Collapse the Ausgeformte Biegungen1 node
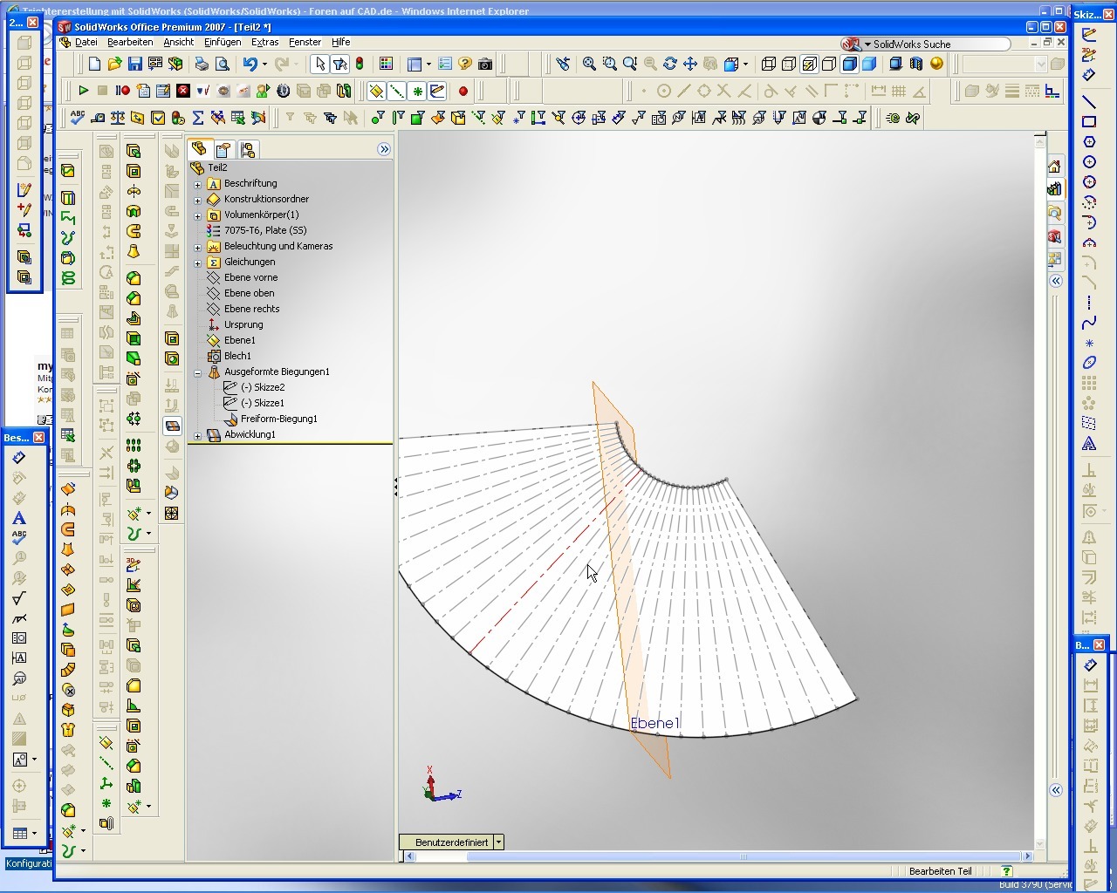Viewport: 1117px width, 893px height. click(197, 372)
